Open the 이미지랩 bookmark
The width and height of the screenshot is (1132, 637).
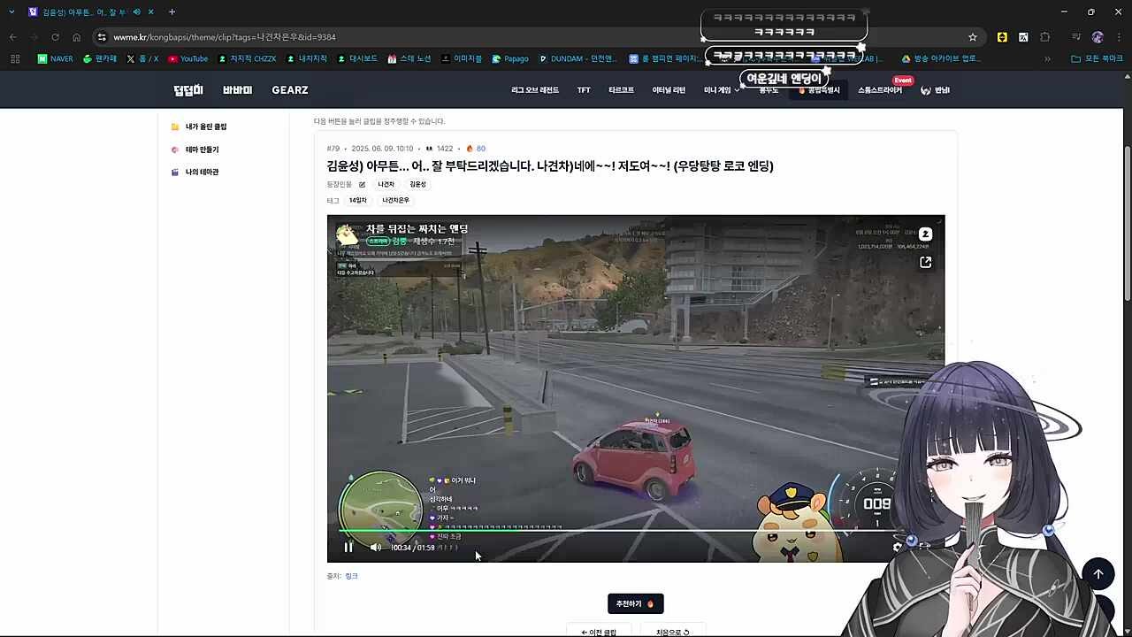[462, 59]
